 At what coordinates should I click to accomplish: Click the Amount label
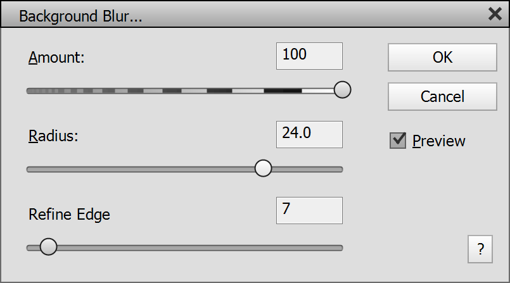56,58
